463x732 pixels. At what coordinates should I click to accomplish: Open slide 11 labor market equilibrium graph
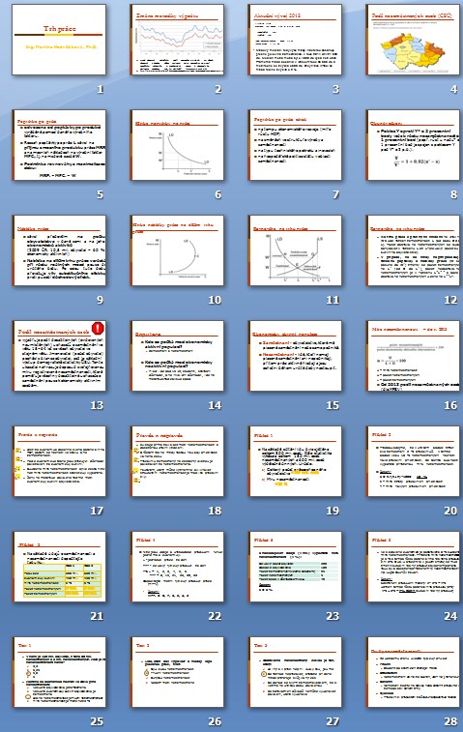coord(296,250)
